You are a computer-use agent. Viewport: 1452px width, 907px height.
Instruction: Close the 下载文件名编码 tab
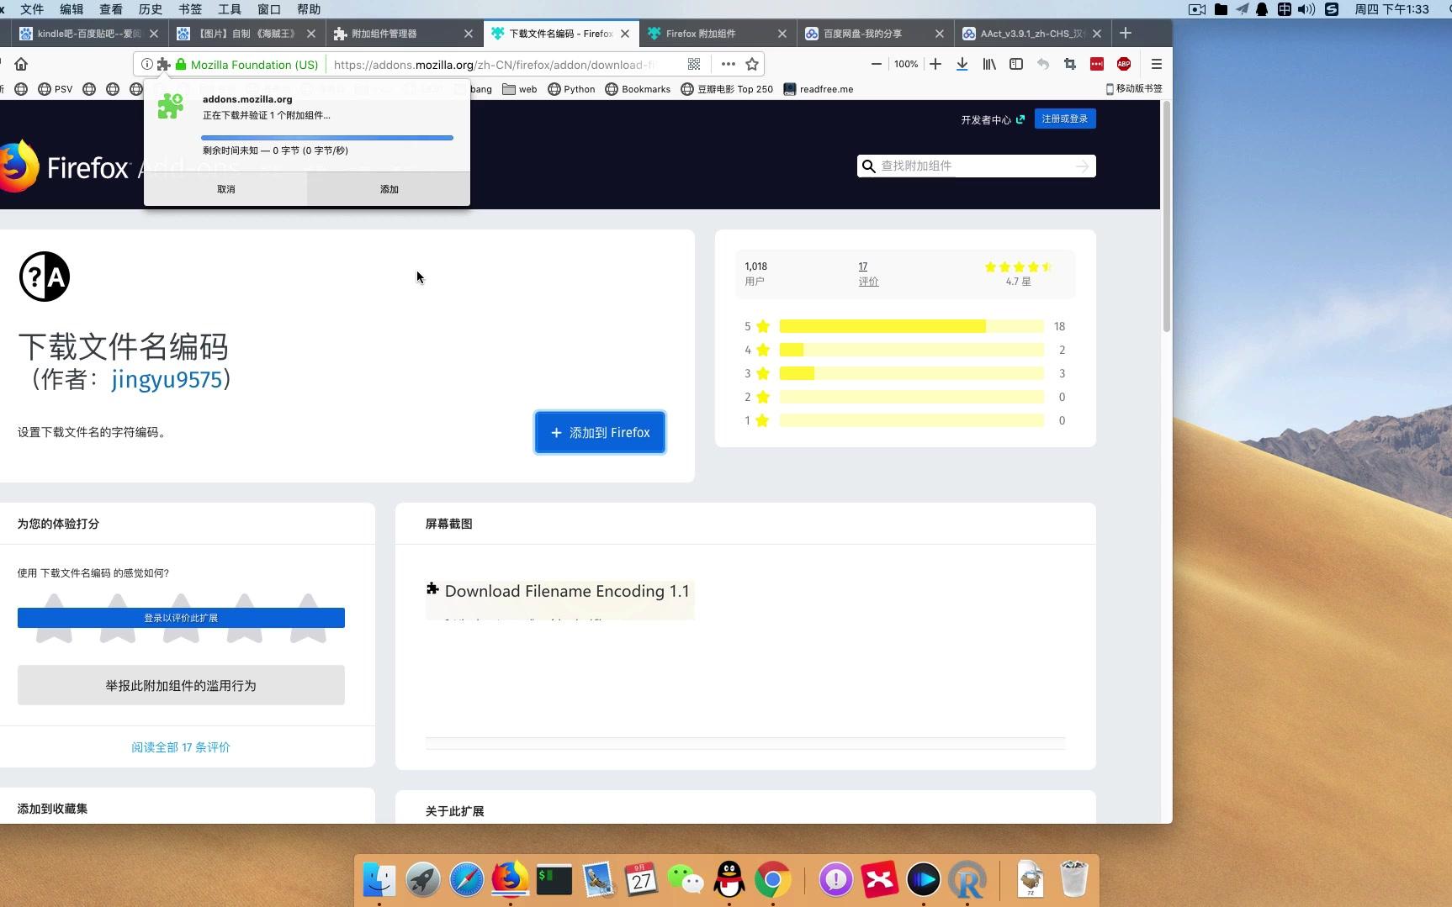625,34
